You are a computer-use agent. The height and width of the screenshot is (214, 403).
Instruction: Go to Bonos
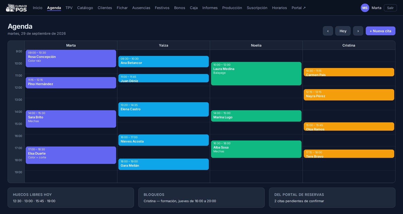pos(180,8)
